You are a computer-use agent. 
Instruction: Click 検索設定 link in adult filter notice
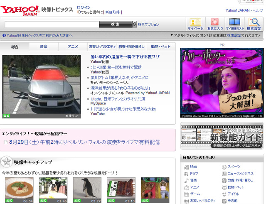pyautogui.click(x=234, y=35)
